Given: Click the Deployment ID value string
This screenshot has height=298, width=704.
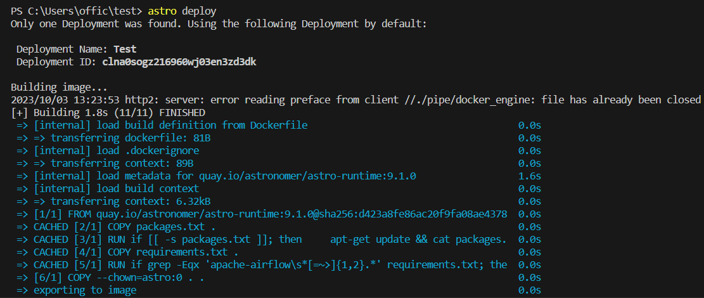Looking at the screenshot, I should [x=179, y=62].
